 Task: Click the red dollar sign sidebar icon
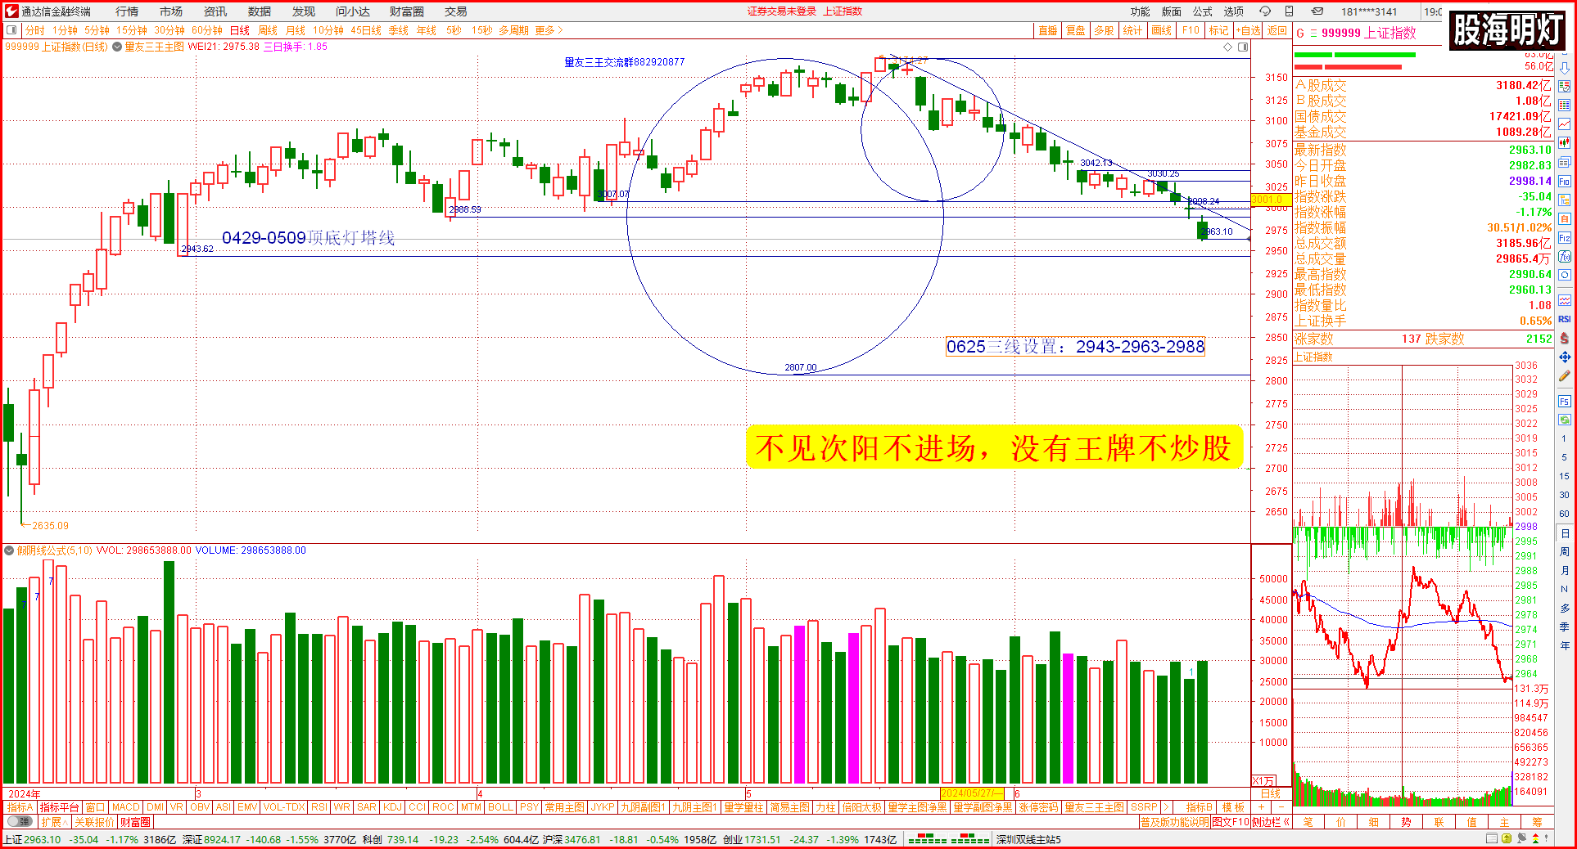click(1564, 338)
